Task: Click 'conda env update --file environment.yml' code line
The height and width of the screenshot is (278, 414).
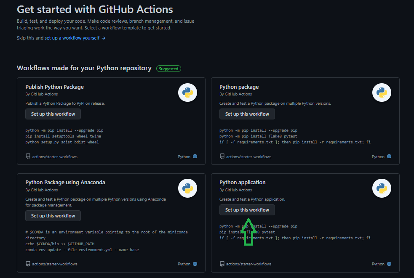Action: (82, 249)
